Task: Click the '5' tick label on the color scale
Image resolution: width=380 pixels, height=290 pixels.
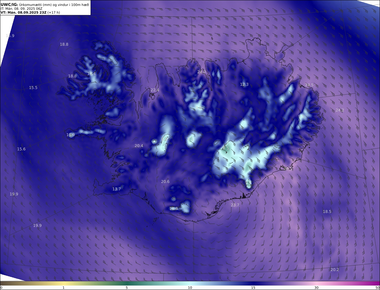Action: point(127,288)
